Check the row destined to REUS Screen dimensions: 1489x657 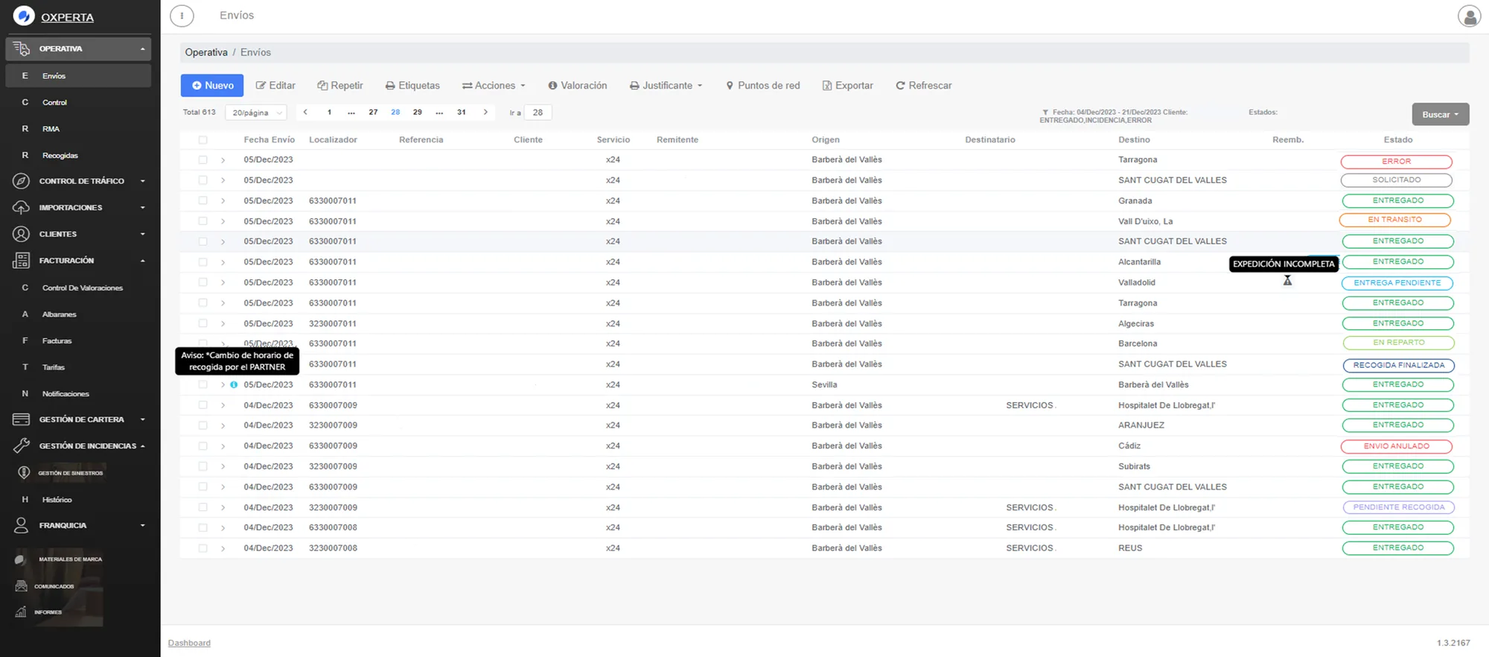[203, 548]
